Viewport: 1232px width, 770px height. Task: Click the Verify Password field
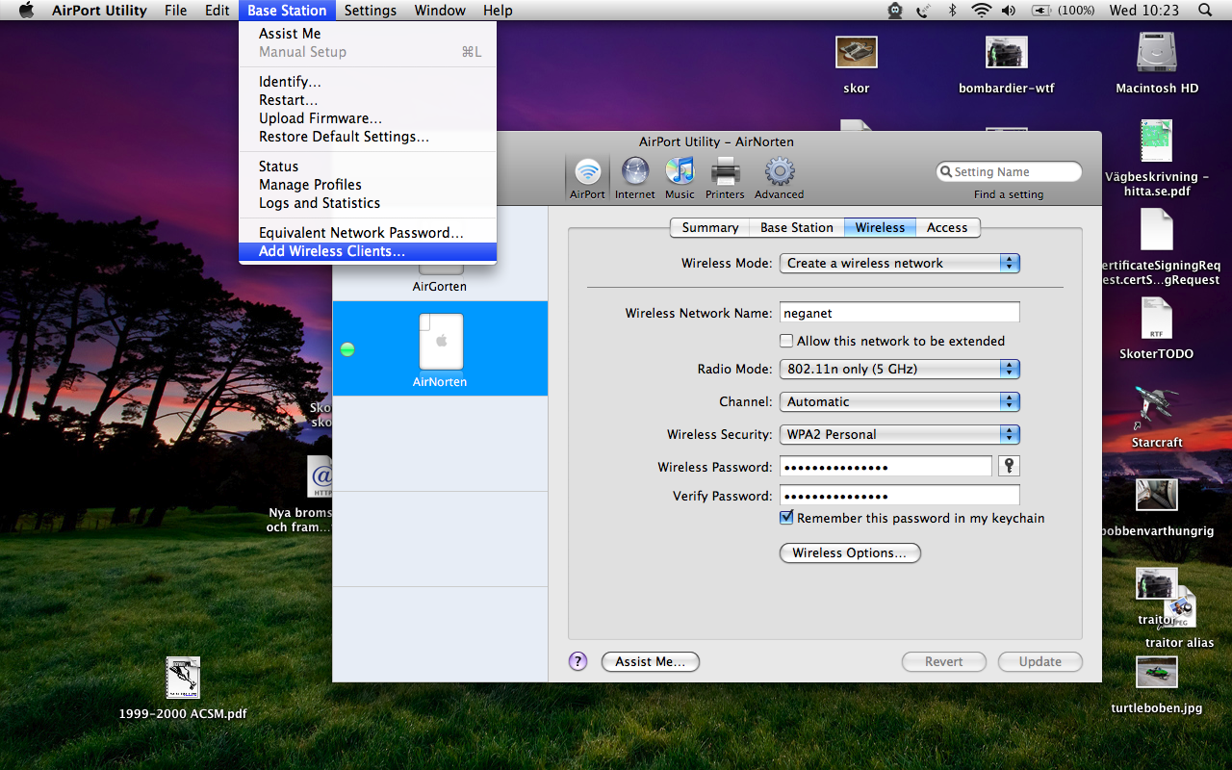coord(899,496)
